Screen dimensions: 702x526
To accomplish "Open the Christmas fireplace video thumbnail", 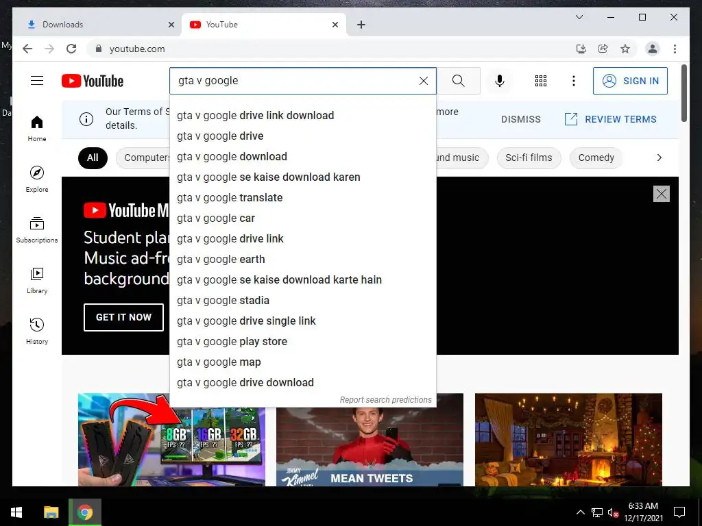I will [x=568, y=440].
